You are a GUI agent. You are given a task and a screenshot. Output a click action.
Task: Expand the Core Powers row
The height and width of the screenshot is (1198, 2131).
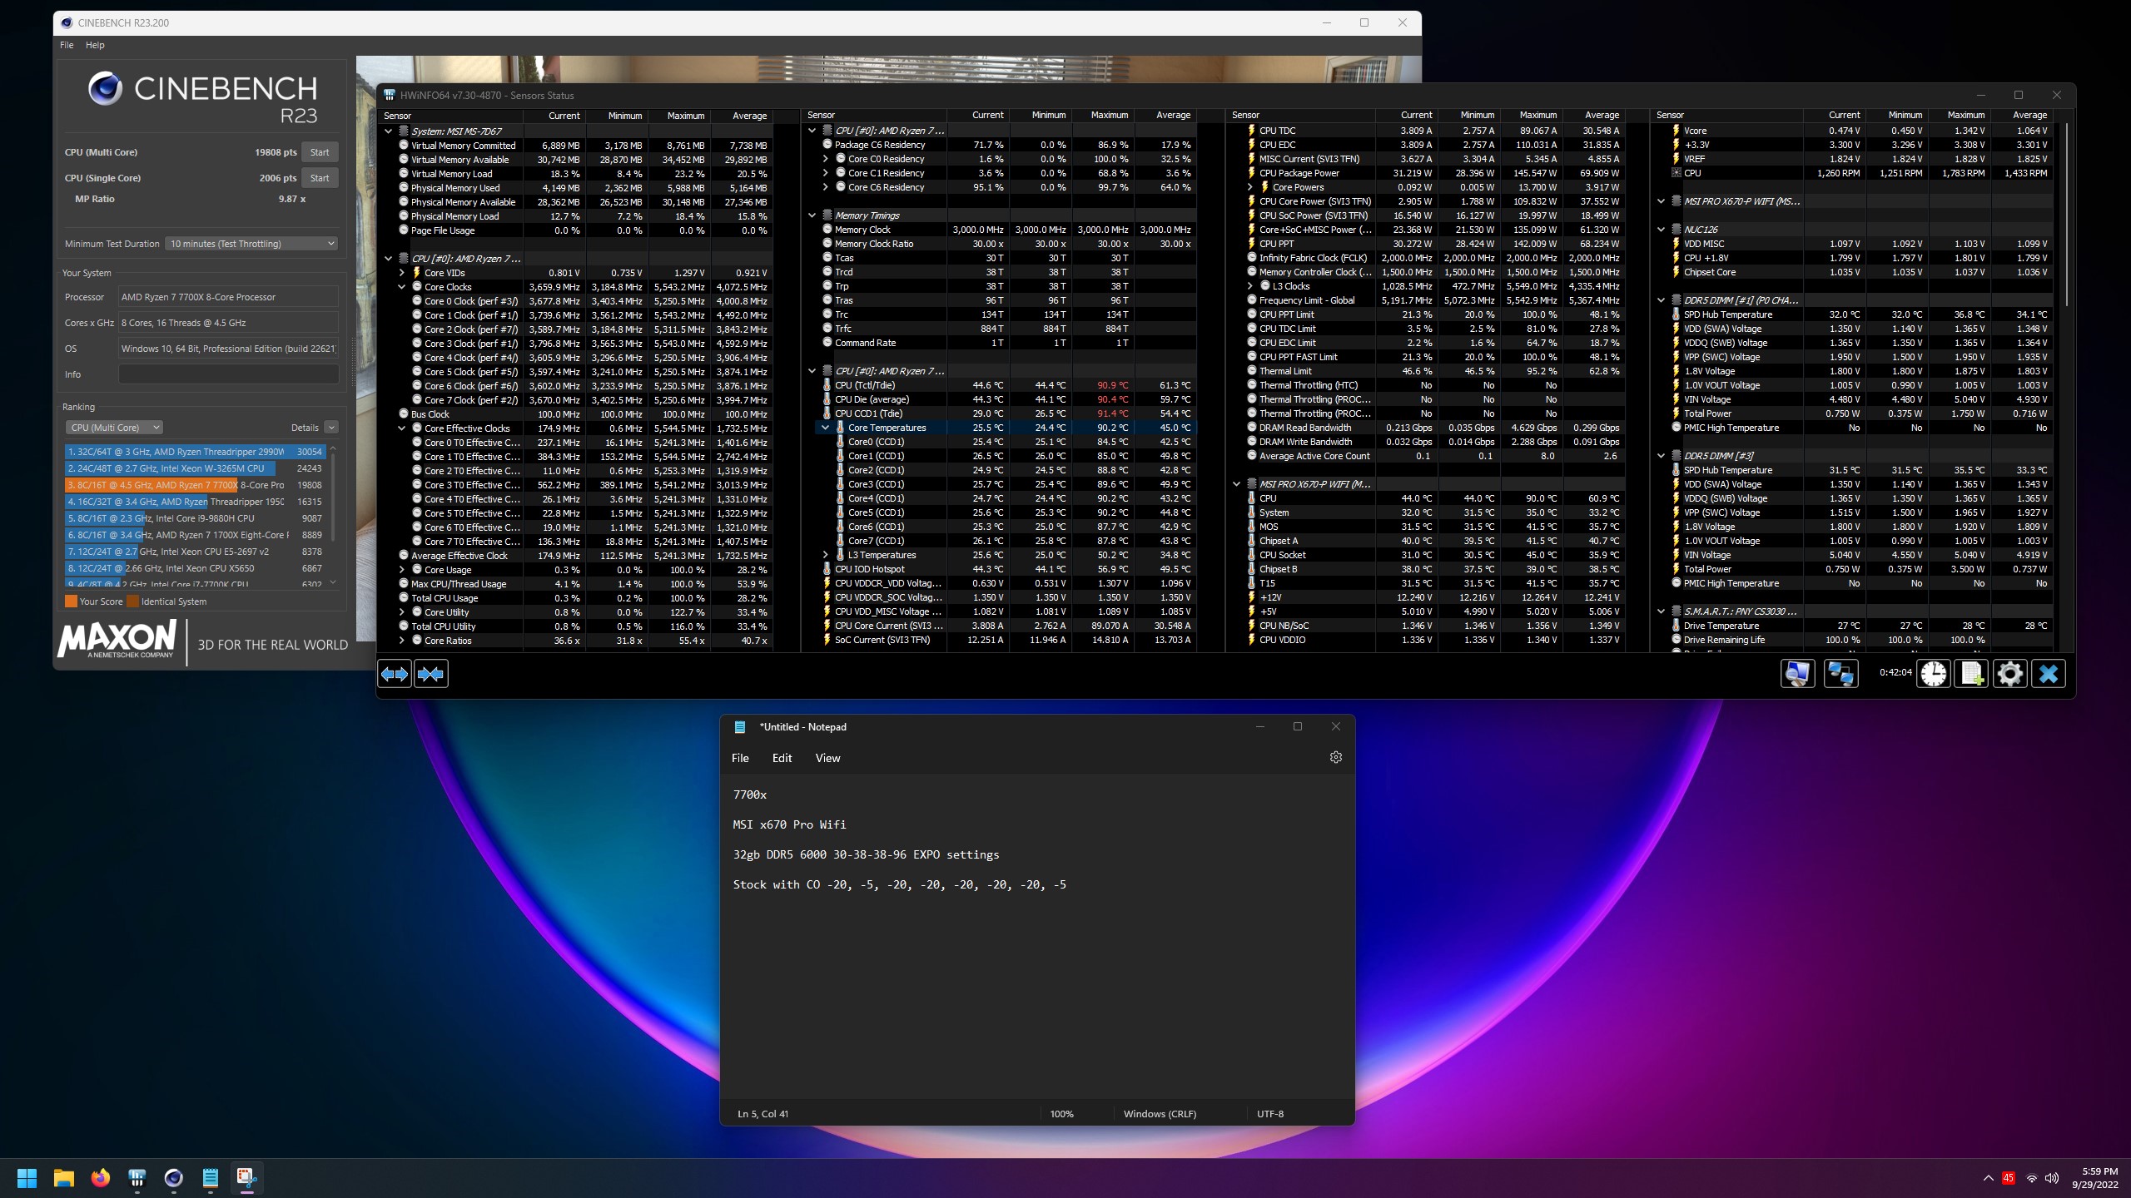coord(1249,187)
